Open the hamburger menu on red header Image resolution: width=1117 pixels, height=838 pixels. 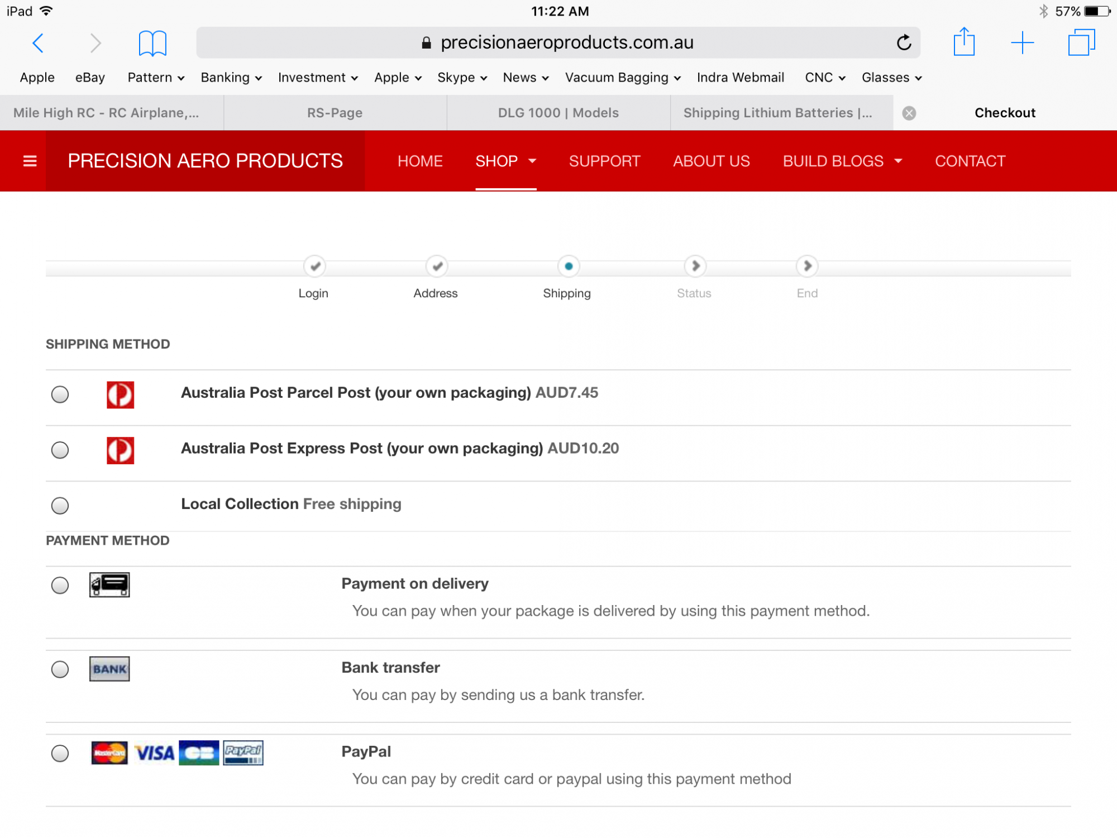[x=30, y=161]
